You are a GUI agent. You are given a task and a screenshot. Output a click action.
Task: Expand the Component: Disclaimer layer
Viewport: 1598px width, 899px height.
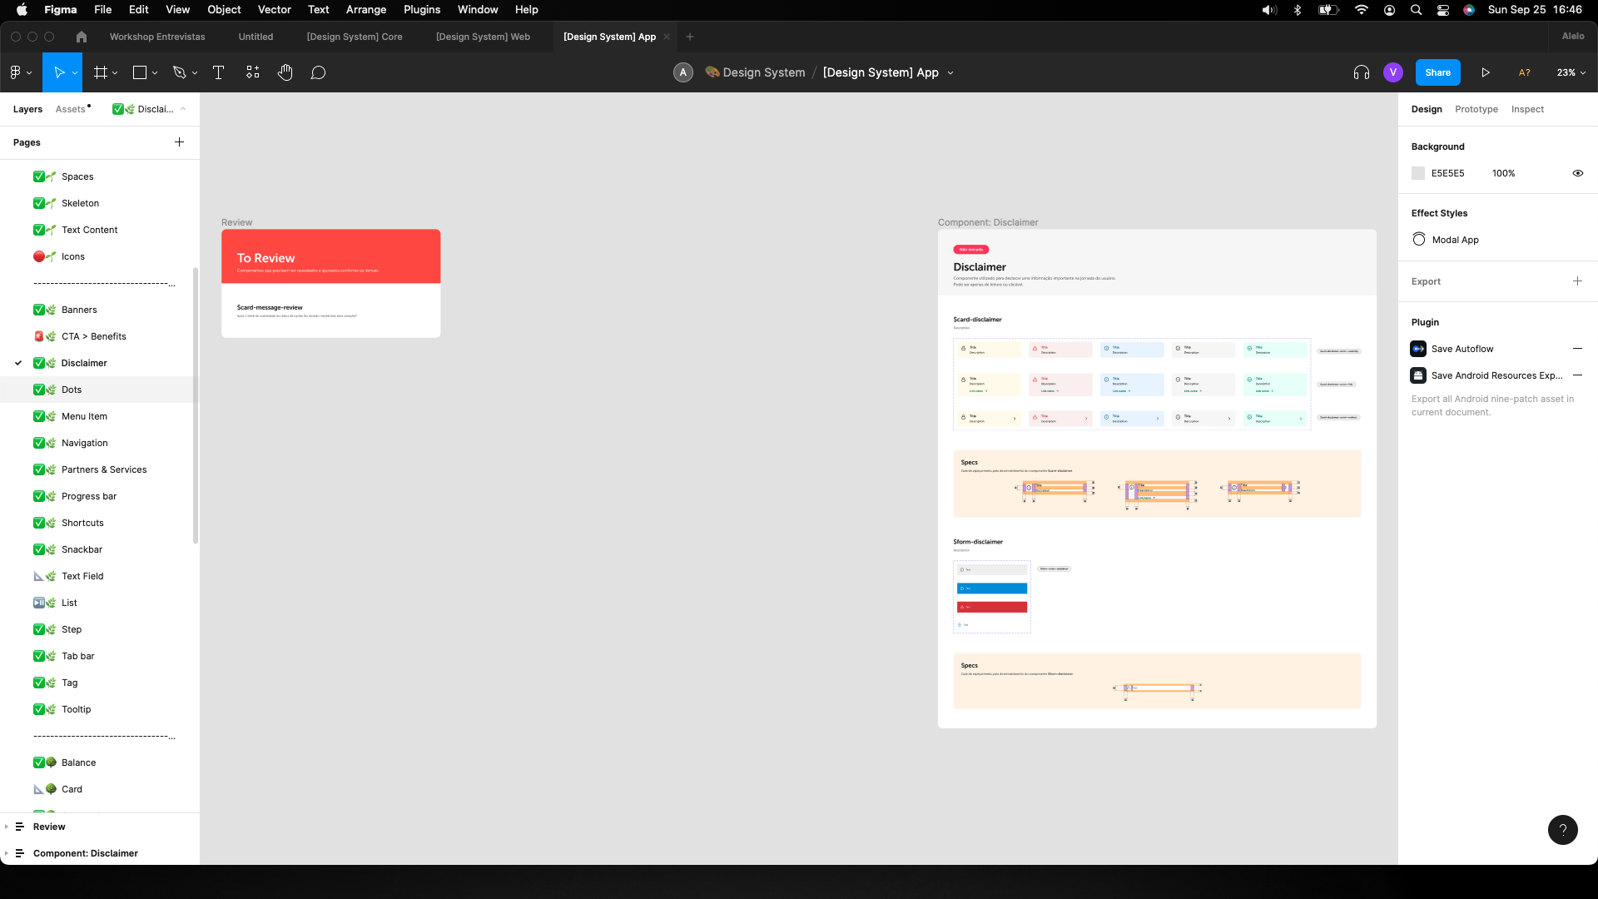click(x=7, y=853)
